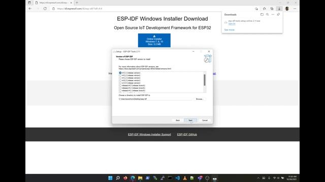Open the Edge profile avatar

[x=287, y=9]
